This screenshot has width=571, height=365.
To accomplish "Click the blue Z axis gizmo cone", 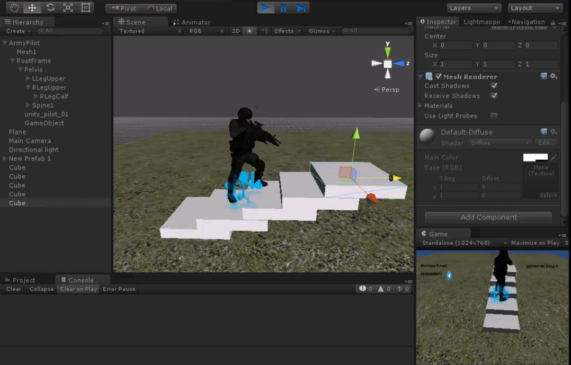I will point(399,64).
